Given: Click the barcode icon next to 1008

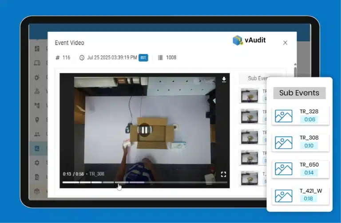Looking at the screenshot, I should tap(160, 58).
